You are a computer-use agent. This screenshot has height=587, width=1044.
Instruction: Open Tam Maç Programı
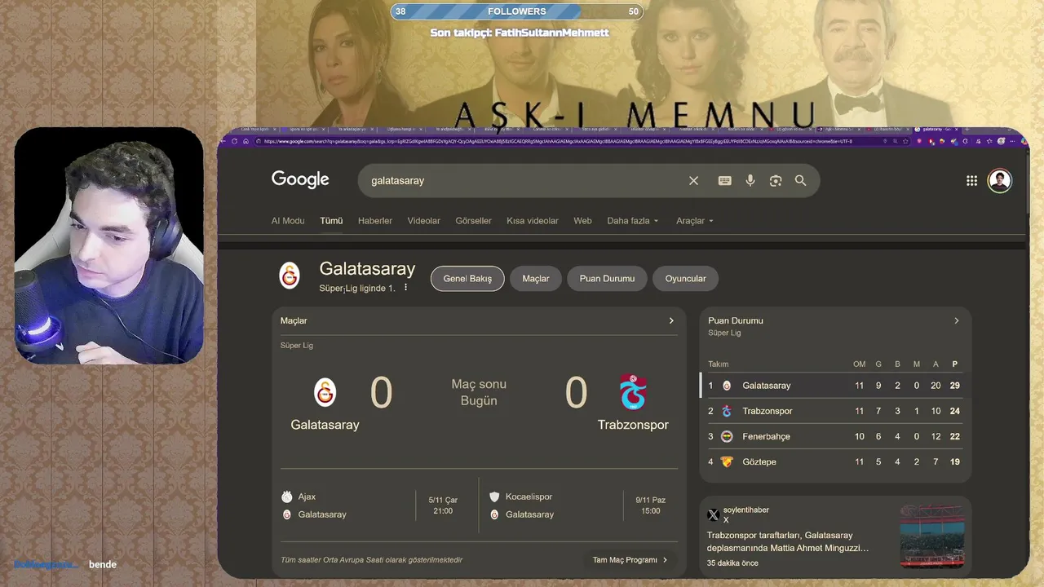pos(630,560)
